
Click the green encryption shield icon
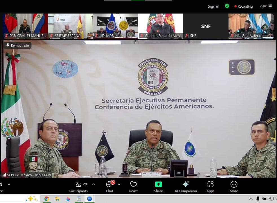227,6
